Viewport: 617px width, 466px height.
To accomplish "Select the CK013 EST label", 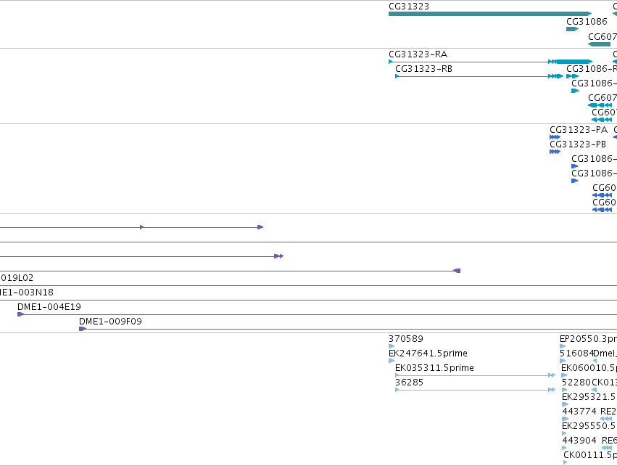I will coord(605,383).
